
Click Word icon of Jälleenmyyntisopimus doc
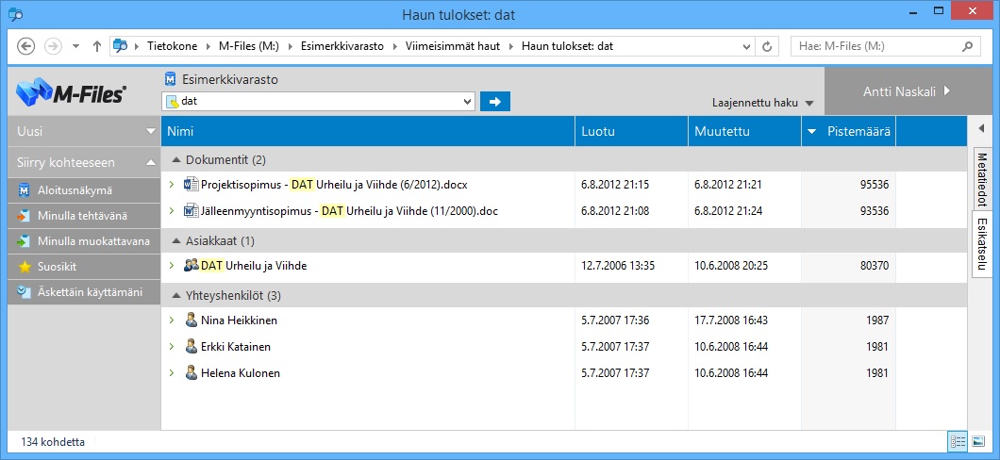(x=191, y=210)
